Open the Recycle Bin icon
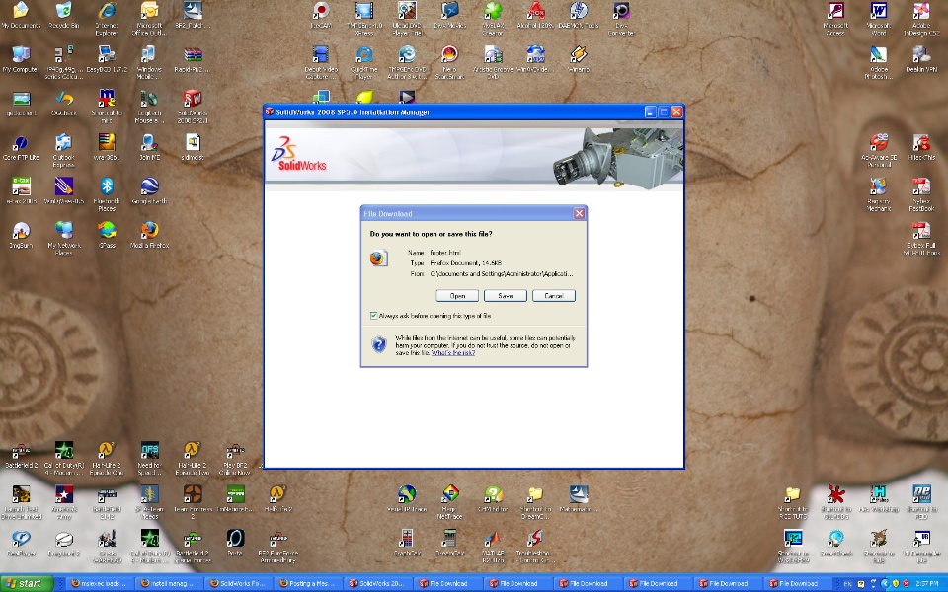948x592 pixels. click(63, 16)
